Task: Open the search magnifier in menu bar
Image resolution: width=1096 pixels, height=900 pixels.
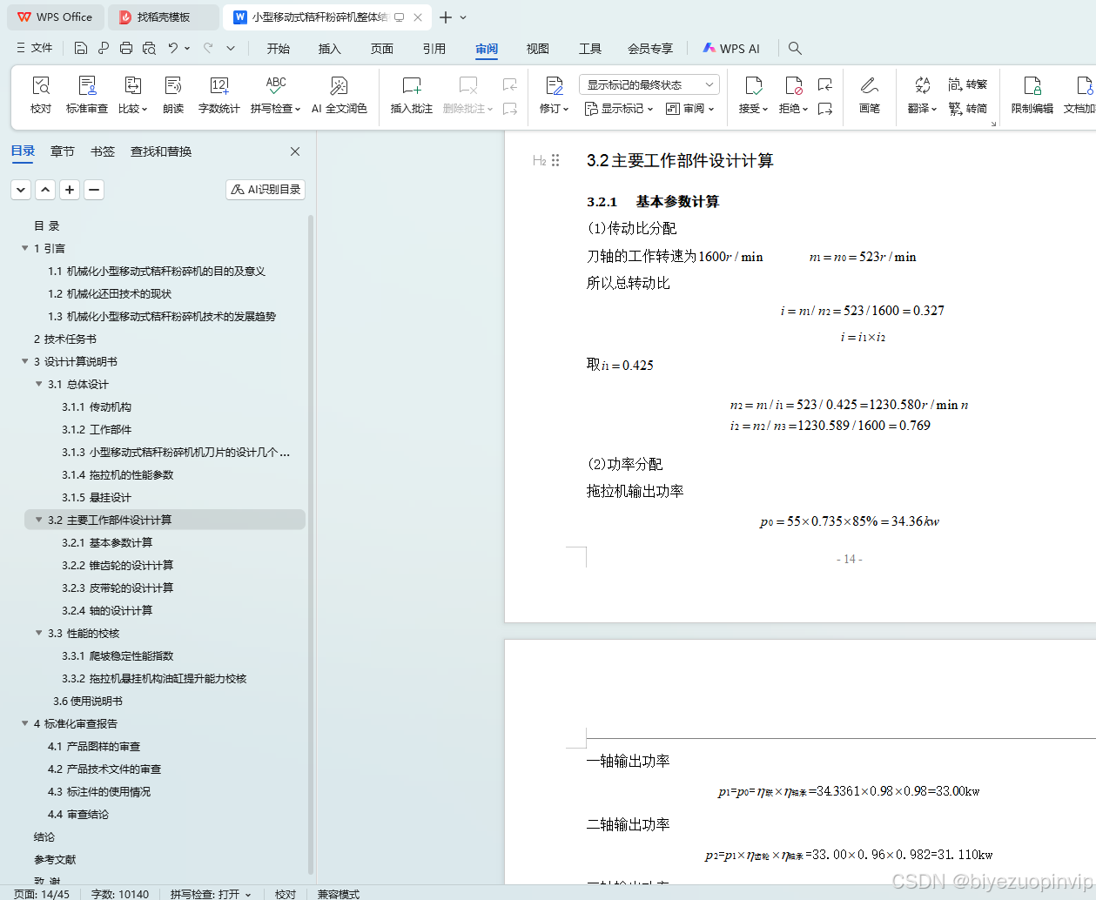Action: pyautogui.click(x=795, y=48)
